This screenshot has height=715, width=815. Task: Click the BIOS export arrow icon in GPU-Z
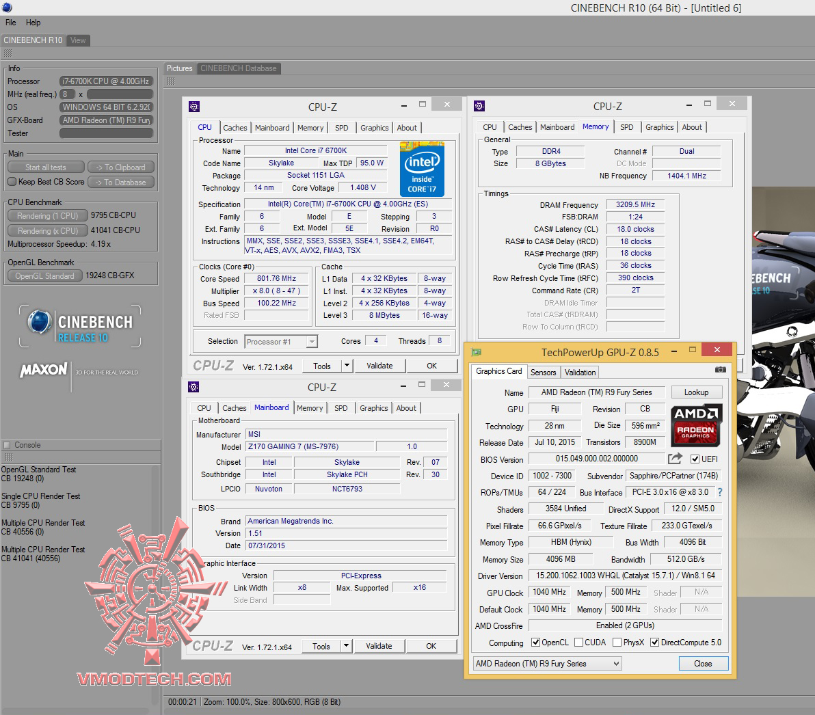pyautogui.click(x=675, y=459)
